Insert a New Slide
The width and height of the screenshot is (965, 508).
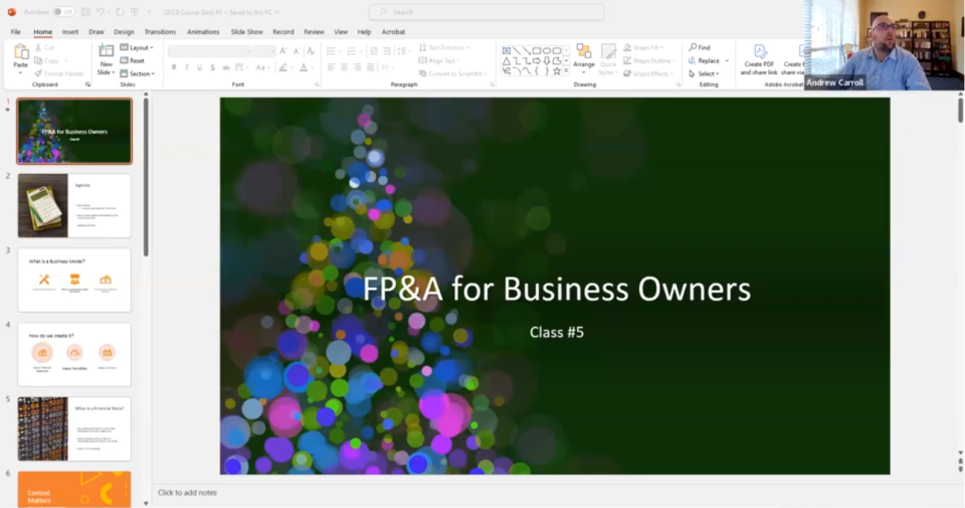pos(106,59)
